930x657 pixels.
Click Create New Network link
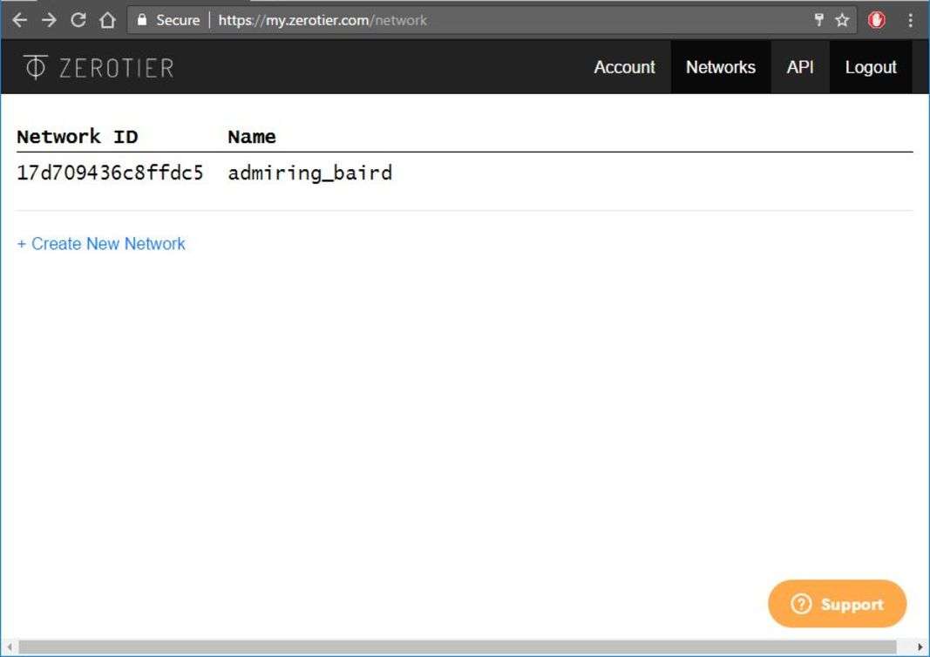tap(101, 244)
